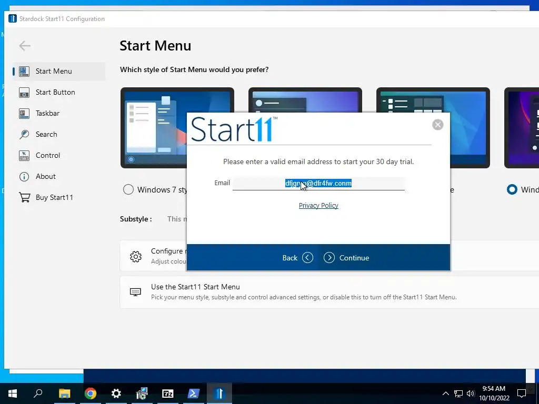The image size is (539, 404).
Task: Open the Start Menu sidebar section
Action: 59,72
